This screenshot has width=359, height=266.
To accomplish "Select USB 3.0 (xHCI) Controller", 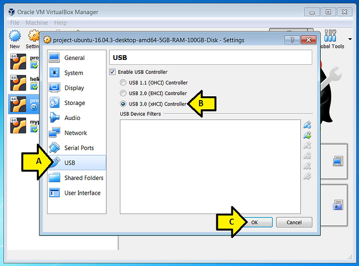I will click(x=123, y=104).
